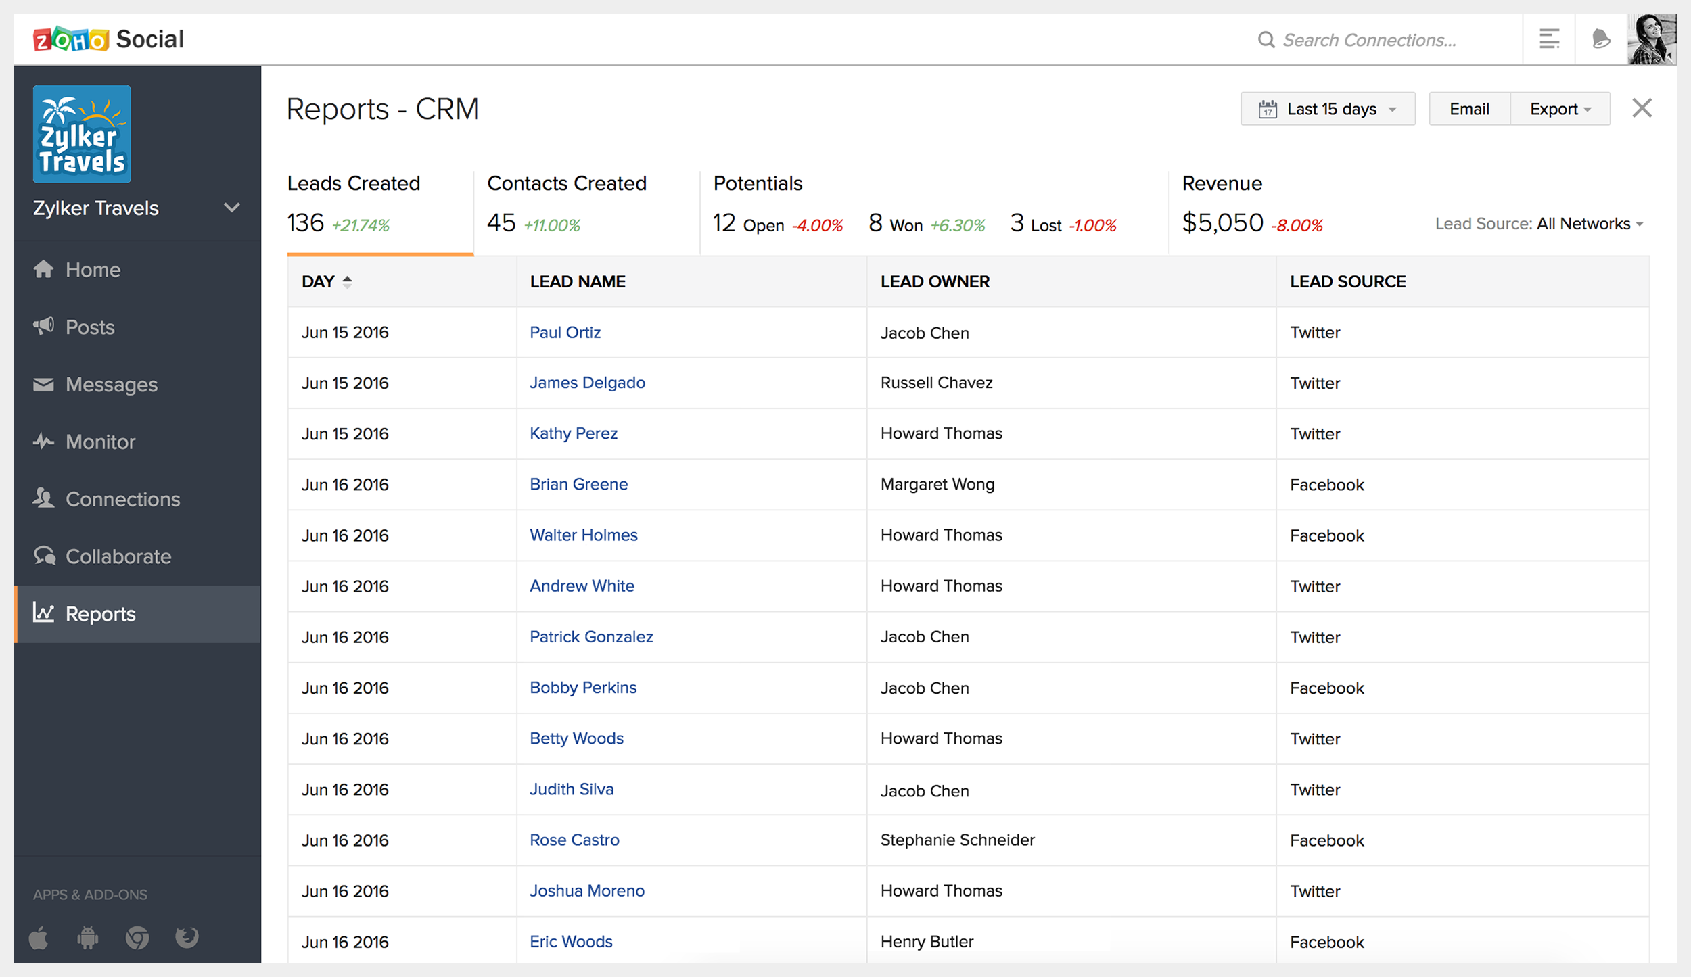The width and height of the screenshot is (1691, 977).
Task: Click the Apple app icon
Action: pos(39,938)
